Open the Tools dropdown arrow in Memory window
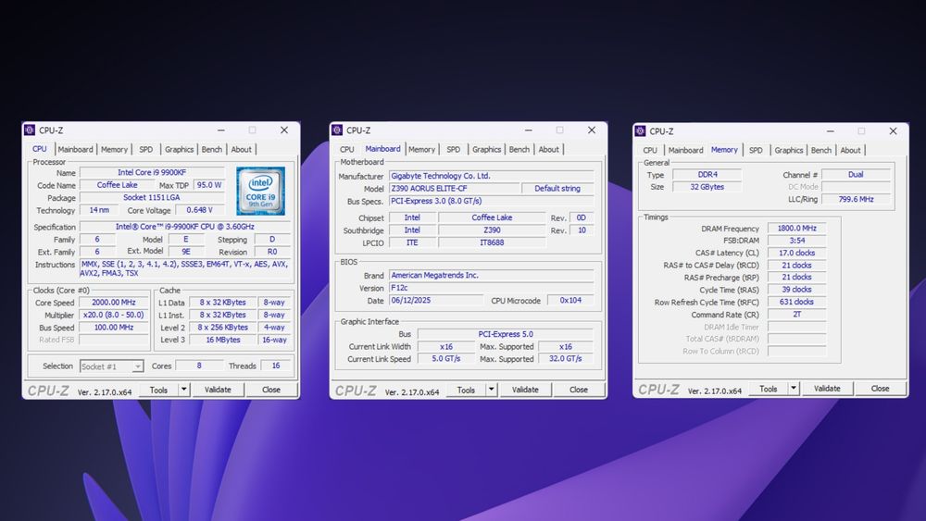This screenshot has height=521, width=926. 794,389
